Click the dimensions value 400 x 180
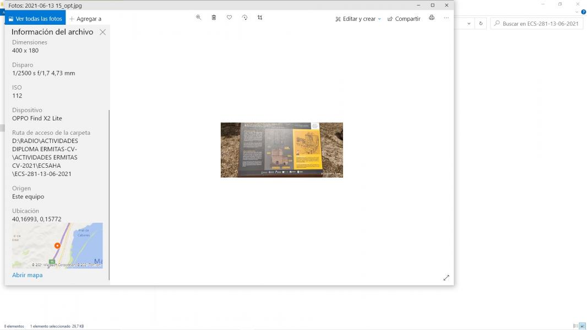 [x=25, y=51]
